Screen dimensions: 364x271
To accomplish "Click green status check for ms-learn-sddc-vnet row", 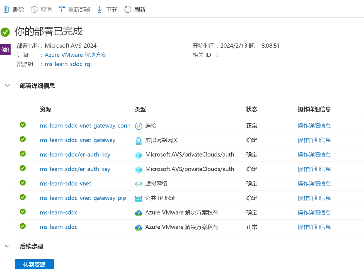I will [x=23, y=183].
